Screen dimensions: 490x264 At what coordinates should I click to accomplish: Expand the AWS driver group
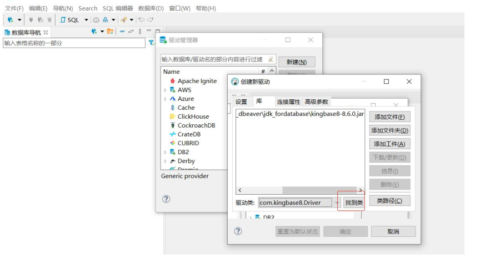coord(165,90)
